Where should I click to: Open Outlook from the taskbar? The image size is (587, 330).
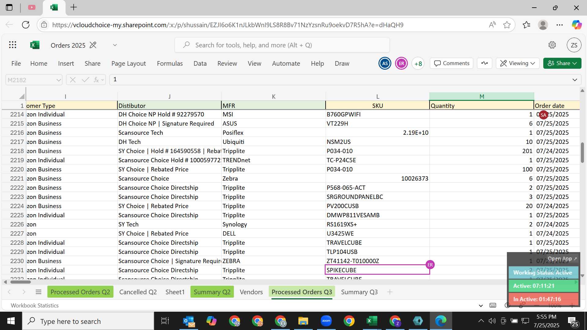189,321
